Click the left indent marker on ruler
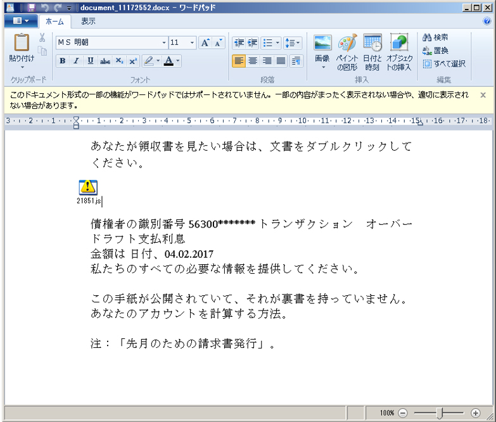The height and width of the screenshot is (422, 496). click(x=76, y=123)
